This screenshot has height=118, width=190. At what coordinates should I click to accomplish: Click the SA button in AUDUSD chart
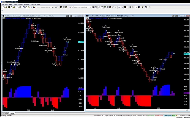4,18
